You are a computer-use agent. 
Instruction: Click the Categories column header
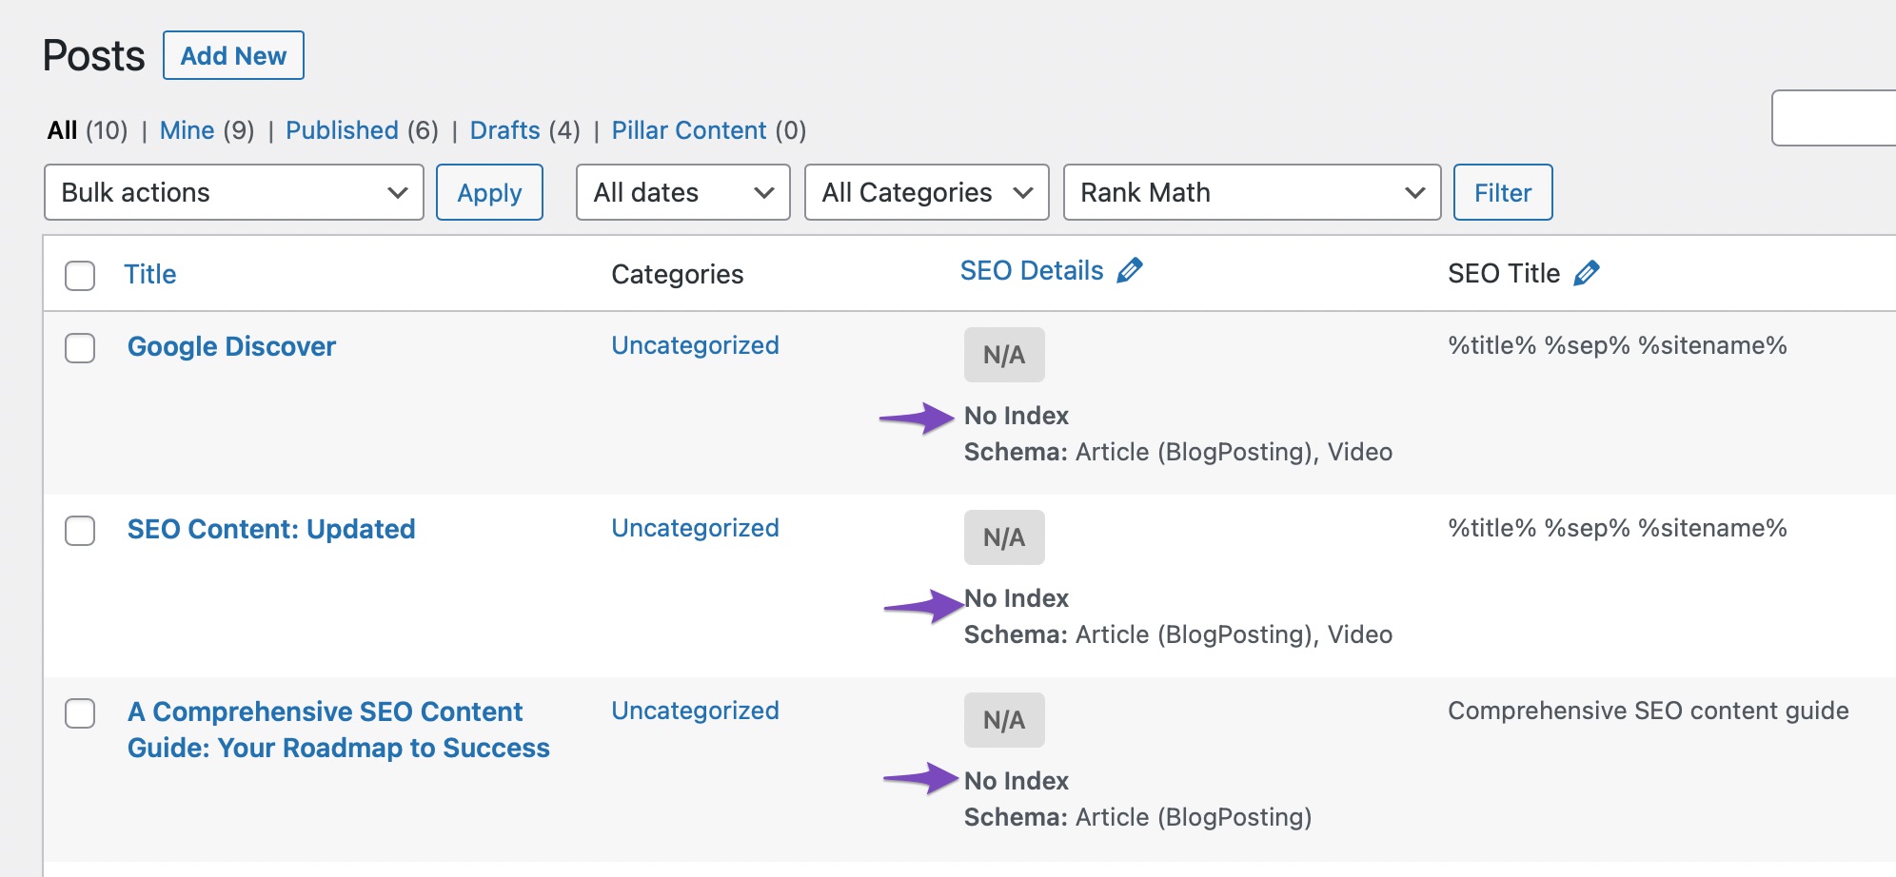pyautogui.click(x=677, y=274)
